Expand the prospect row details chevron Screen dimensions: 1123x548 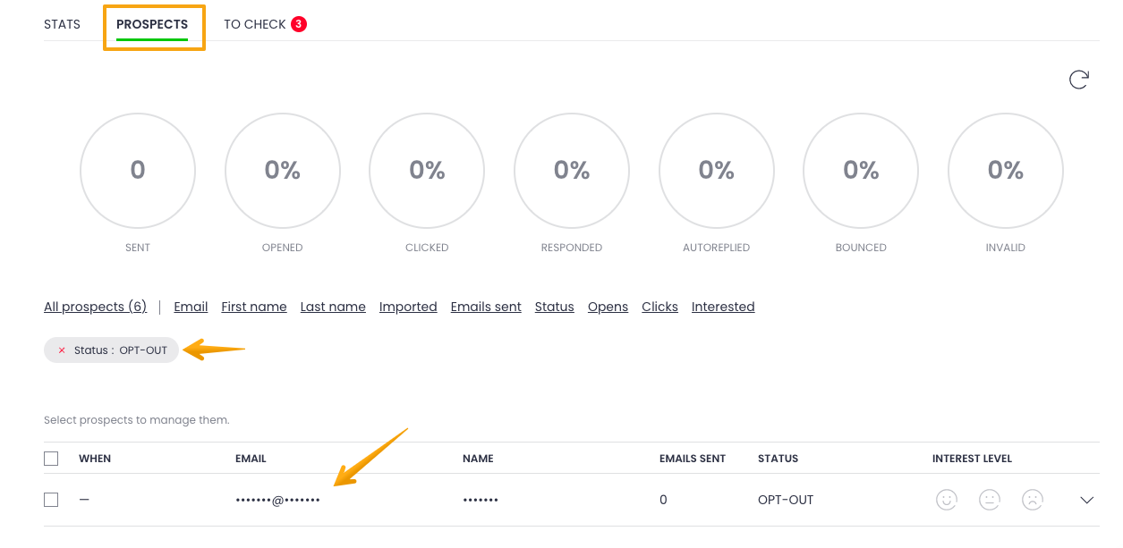(x=1087, y=500)
